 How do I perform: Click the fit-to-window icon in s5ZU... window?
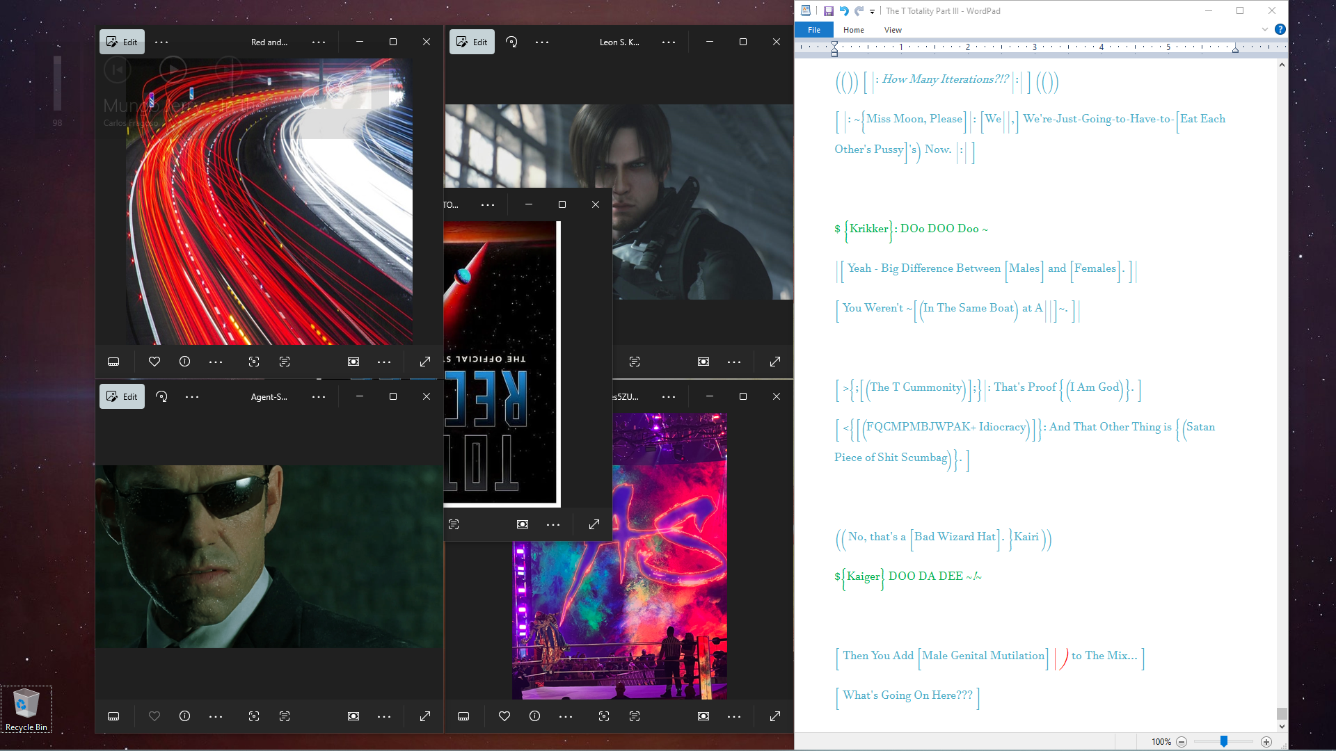click(703, 716)
